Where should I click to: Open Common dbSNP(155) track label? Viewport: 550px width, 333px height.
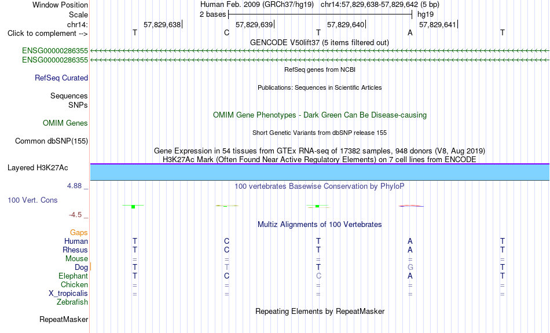tap(51, 141)
